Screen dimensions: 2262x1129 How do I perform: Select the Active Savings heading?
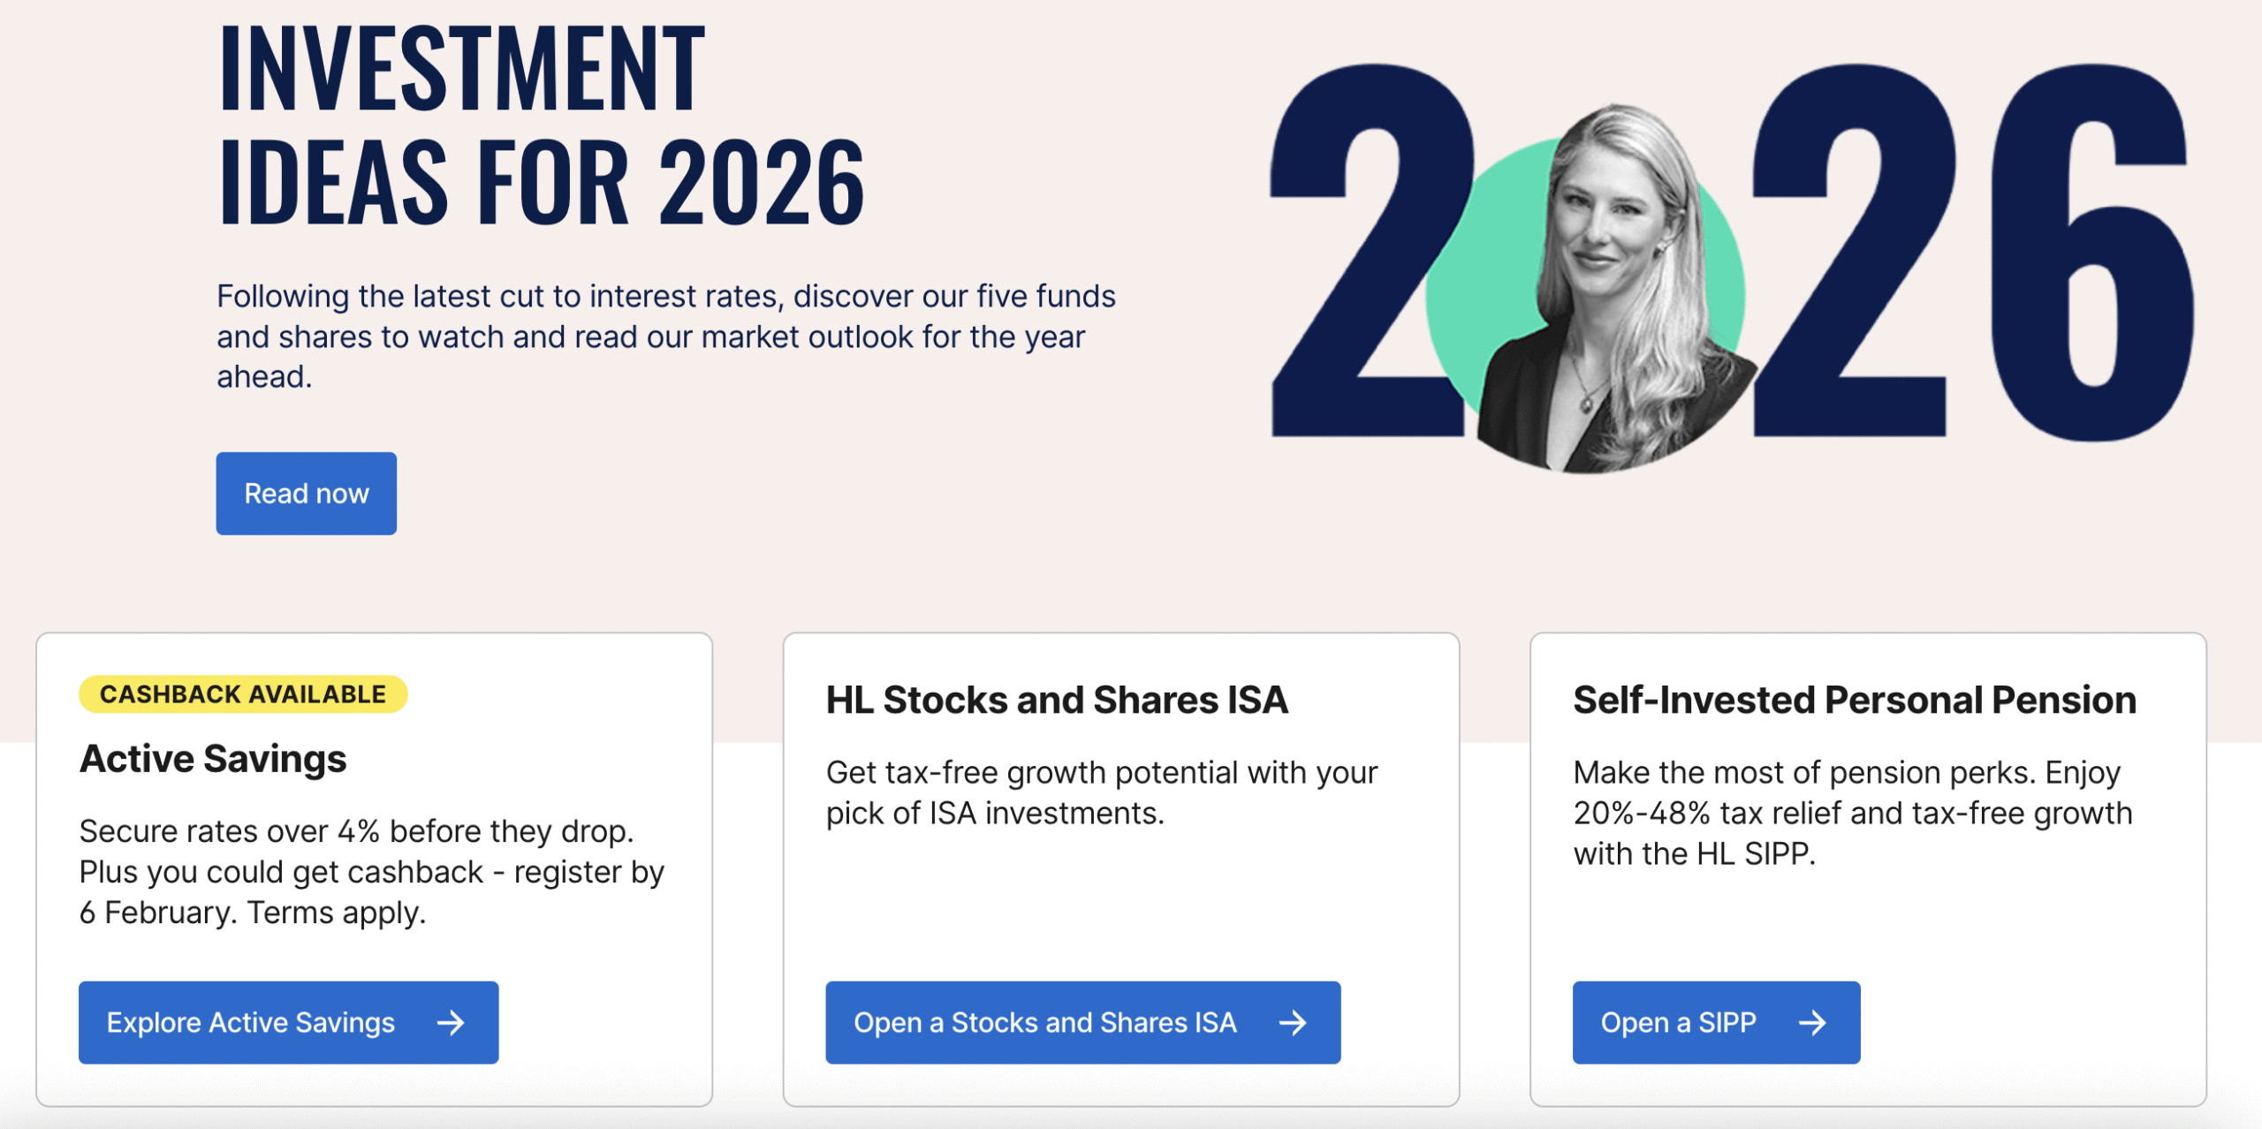(212, 758)
